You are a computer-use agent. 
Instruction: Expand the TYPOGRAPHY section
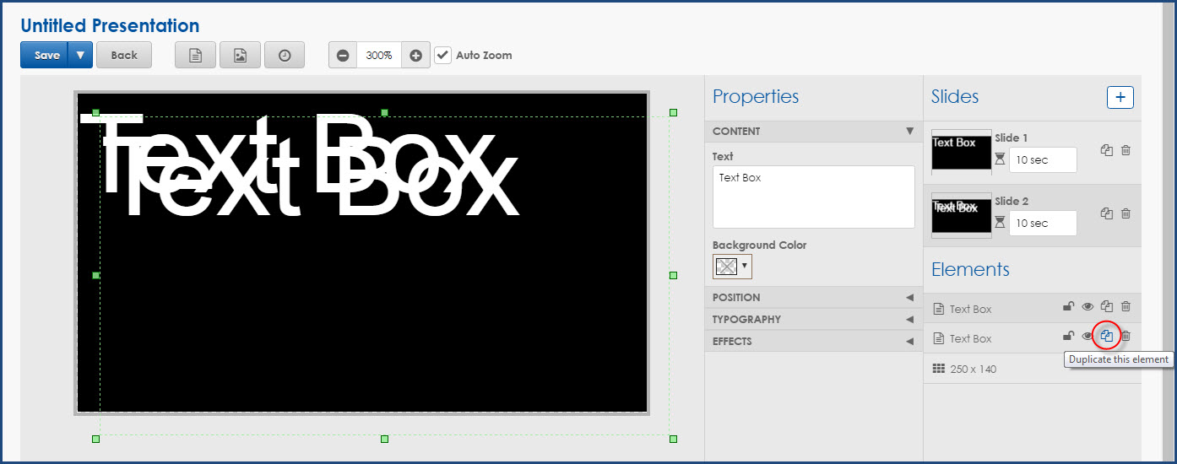[x=814, y=319]
